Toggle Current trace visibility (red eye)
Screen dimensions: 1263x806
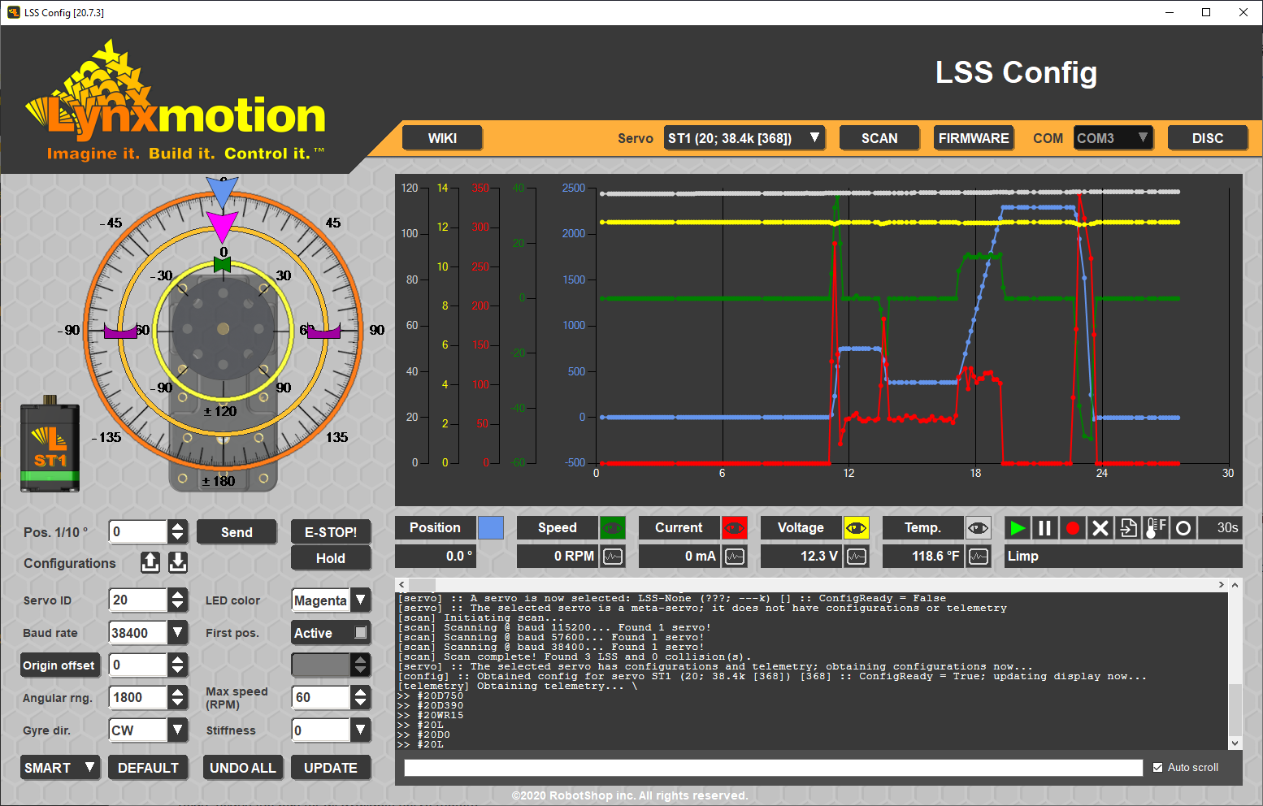tap(735, 528)
